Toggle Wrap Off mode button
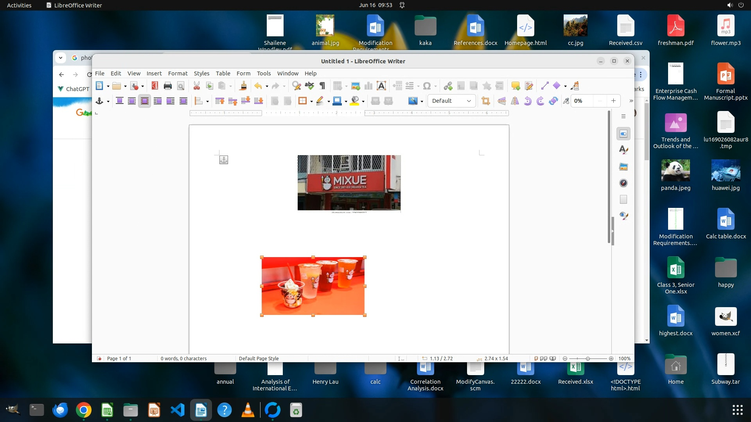The width and height of the screenshot is (751, 422). (x=120, y=101)
